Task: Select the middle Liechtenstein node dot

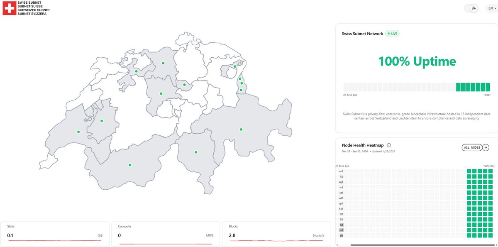Action: 242,83
